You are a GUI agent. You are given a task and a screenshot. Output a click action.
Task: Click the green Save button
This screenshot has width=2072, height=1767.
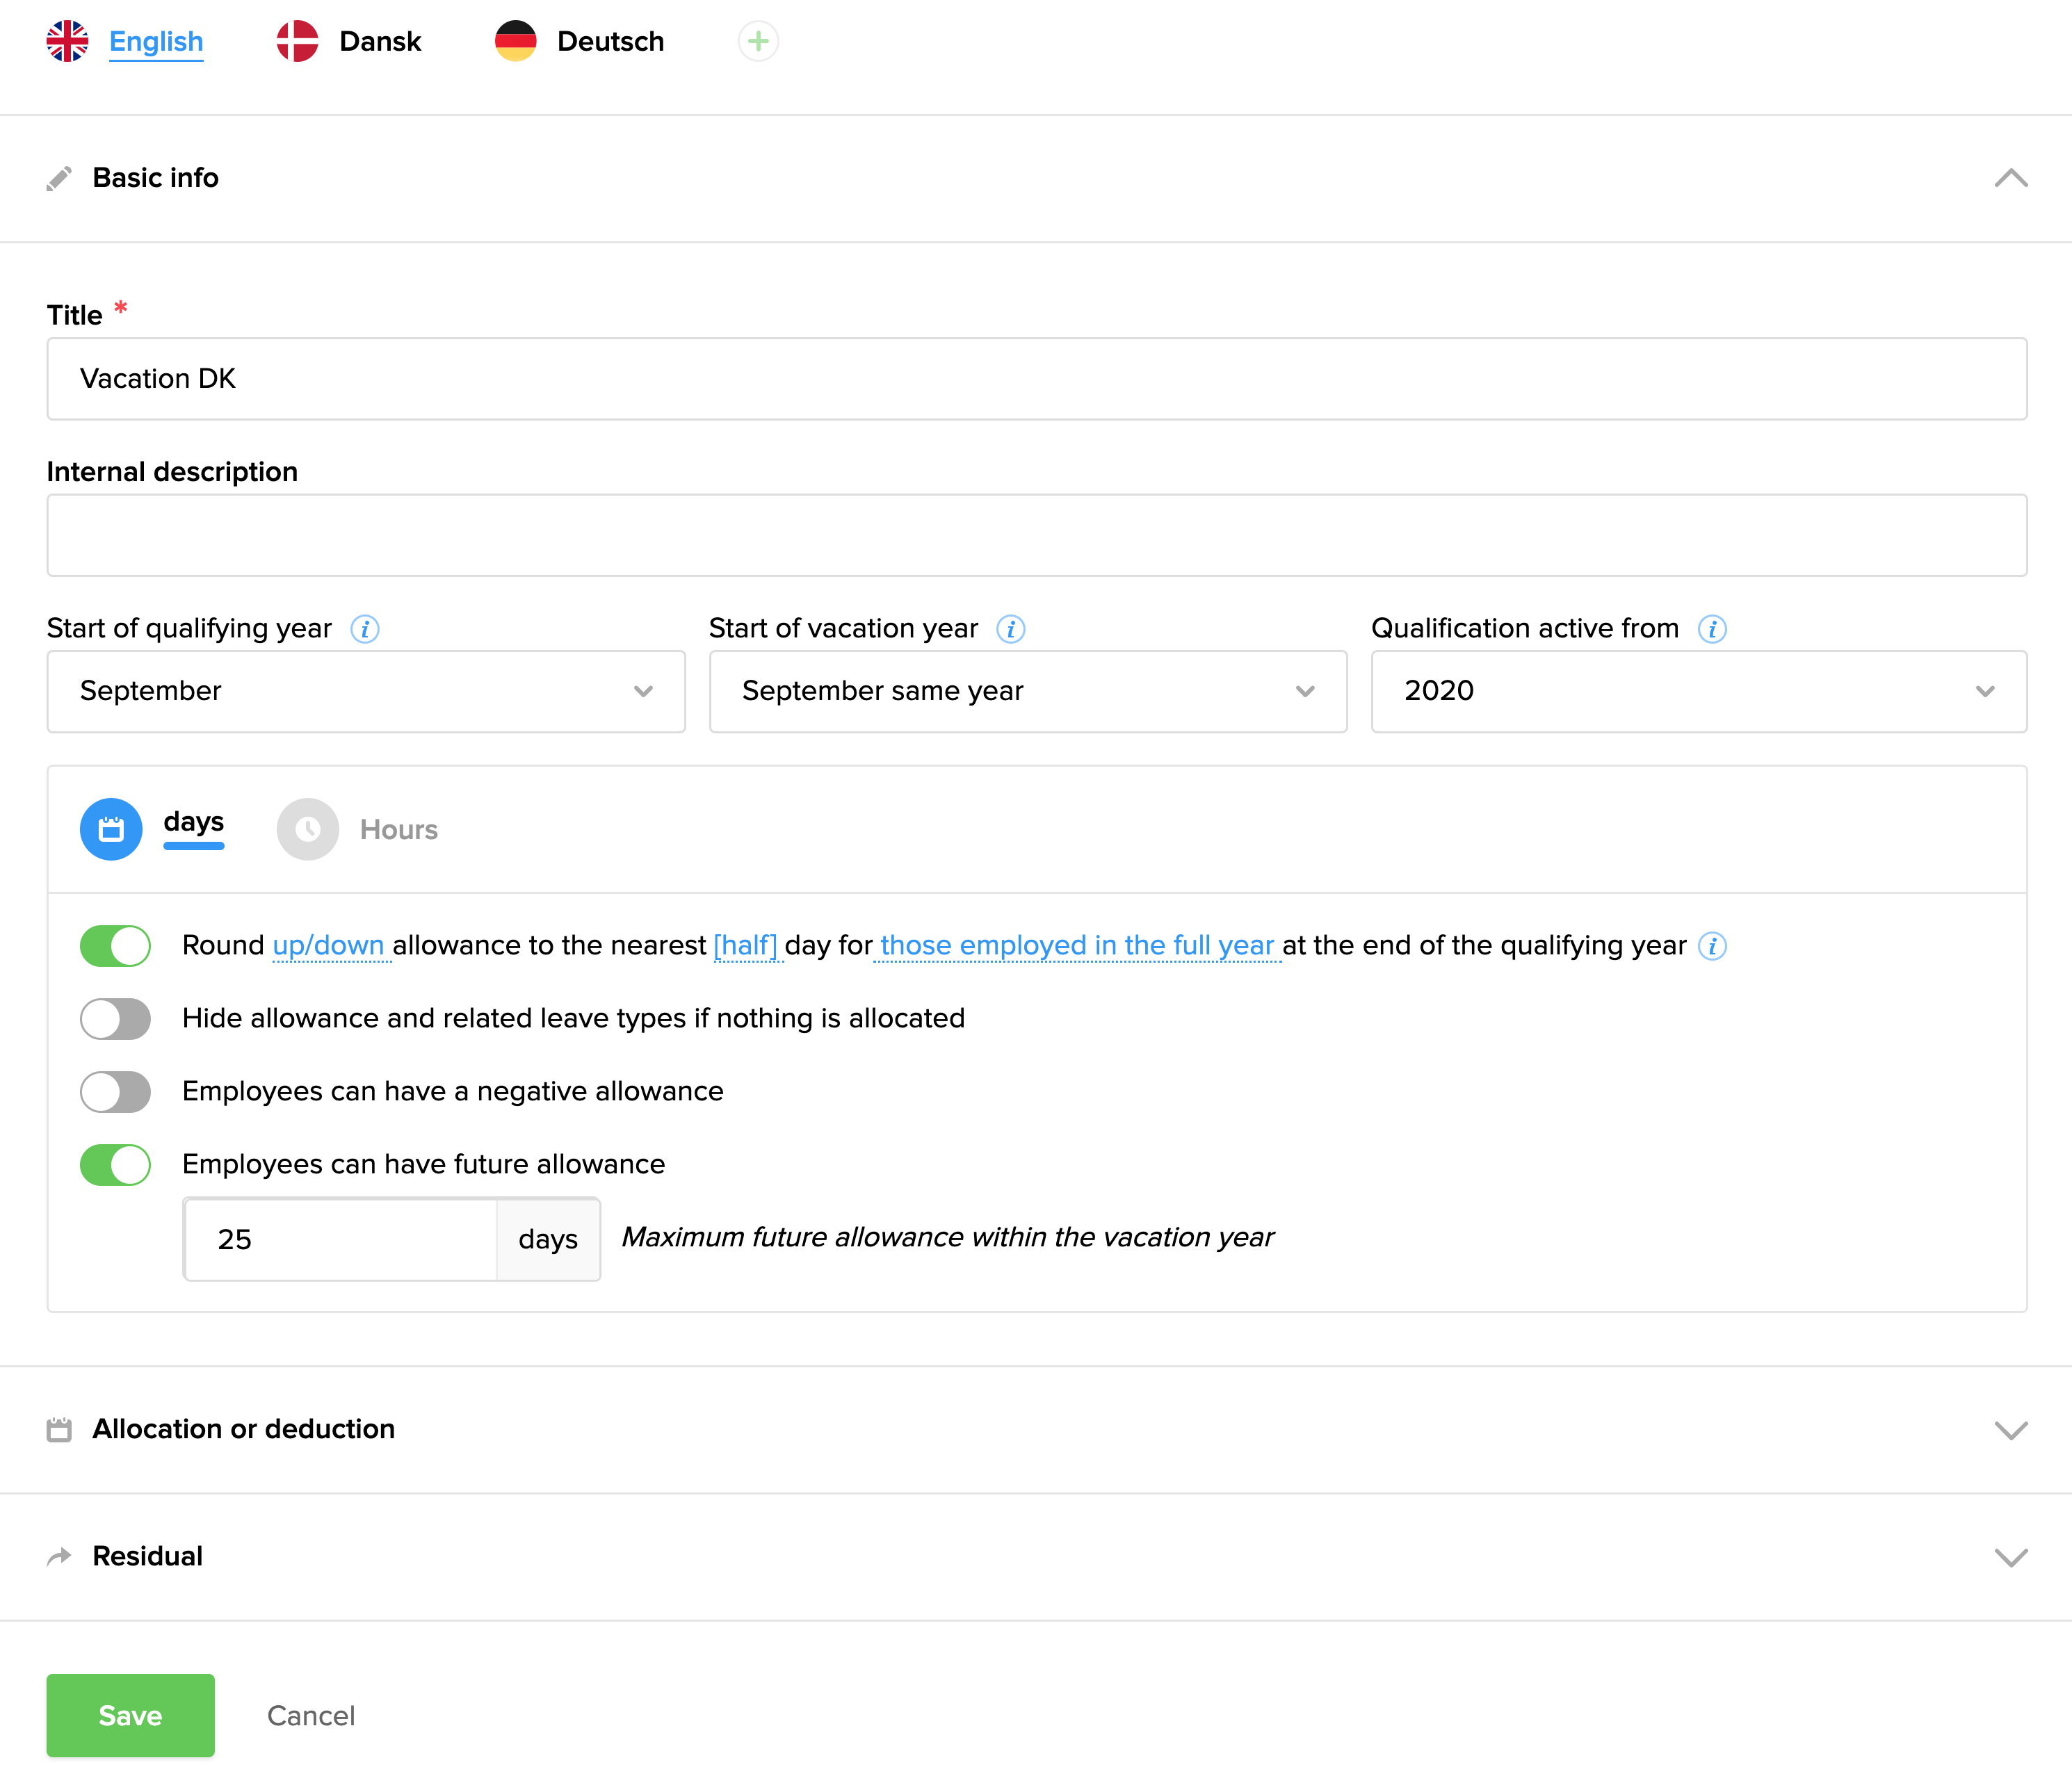[130, 1715]
